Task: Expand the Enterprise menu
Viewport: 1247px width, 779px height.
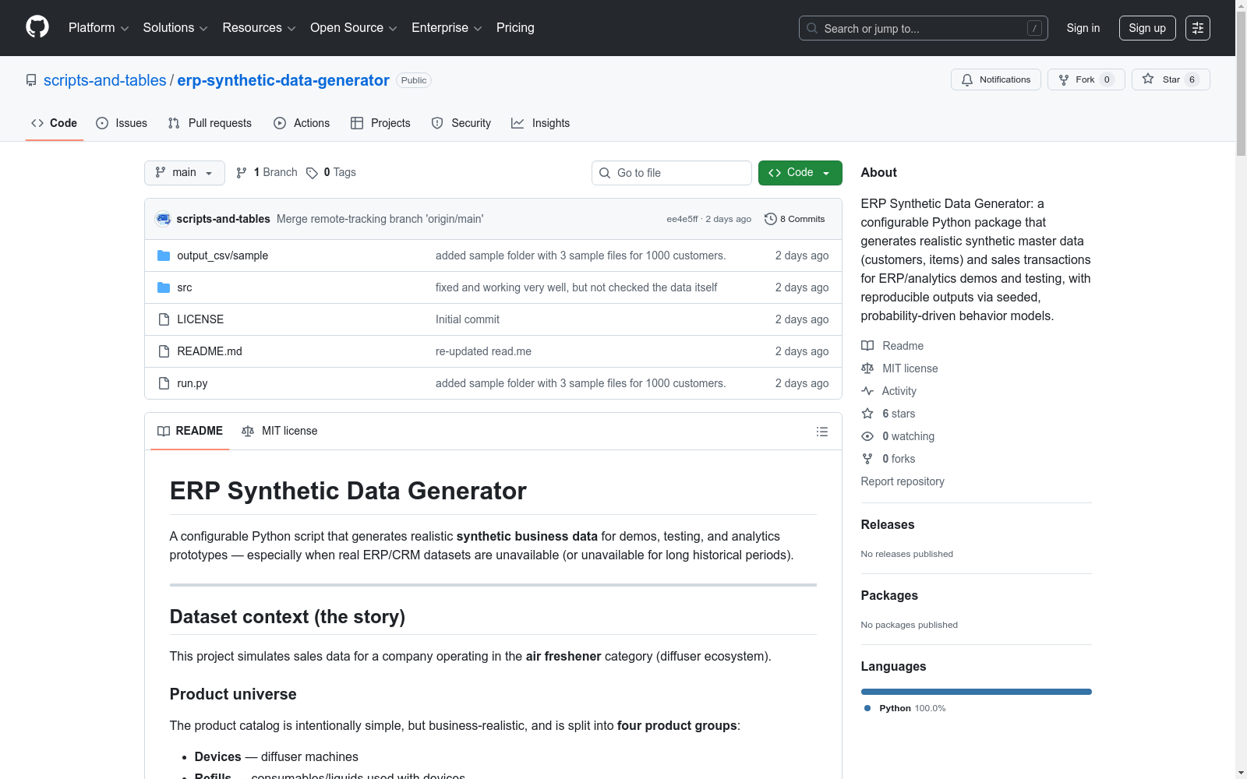Action: point(447,28)
